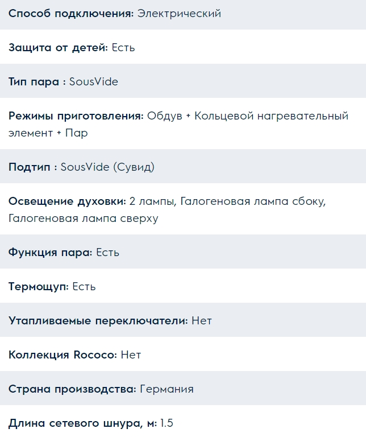Click the "Коллекция Rococo" label
This screenshot has height=441, width=366.
63,355
